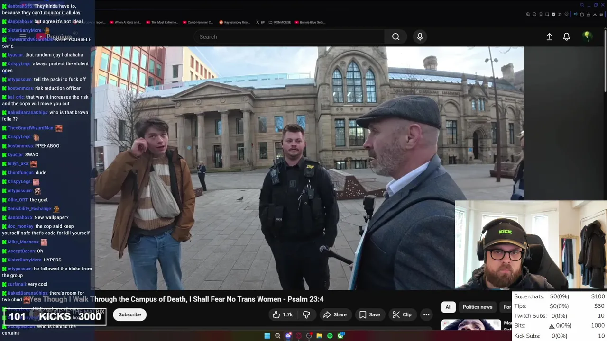Open Opera GX from taskbar
The width and height of the screenshot is (607, 341).
coord(299,336)
